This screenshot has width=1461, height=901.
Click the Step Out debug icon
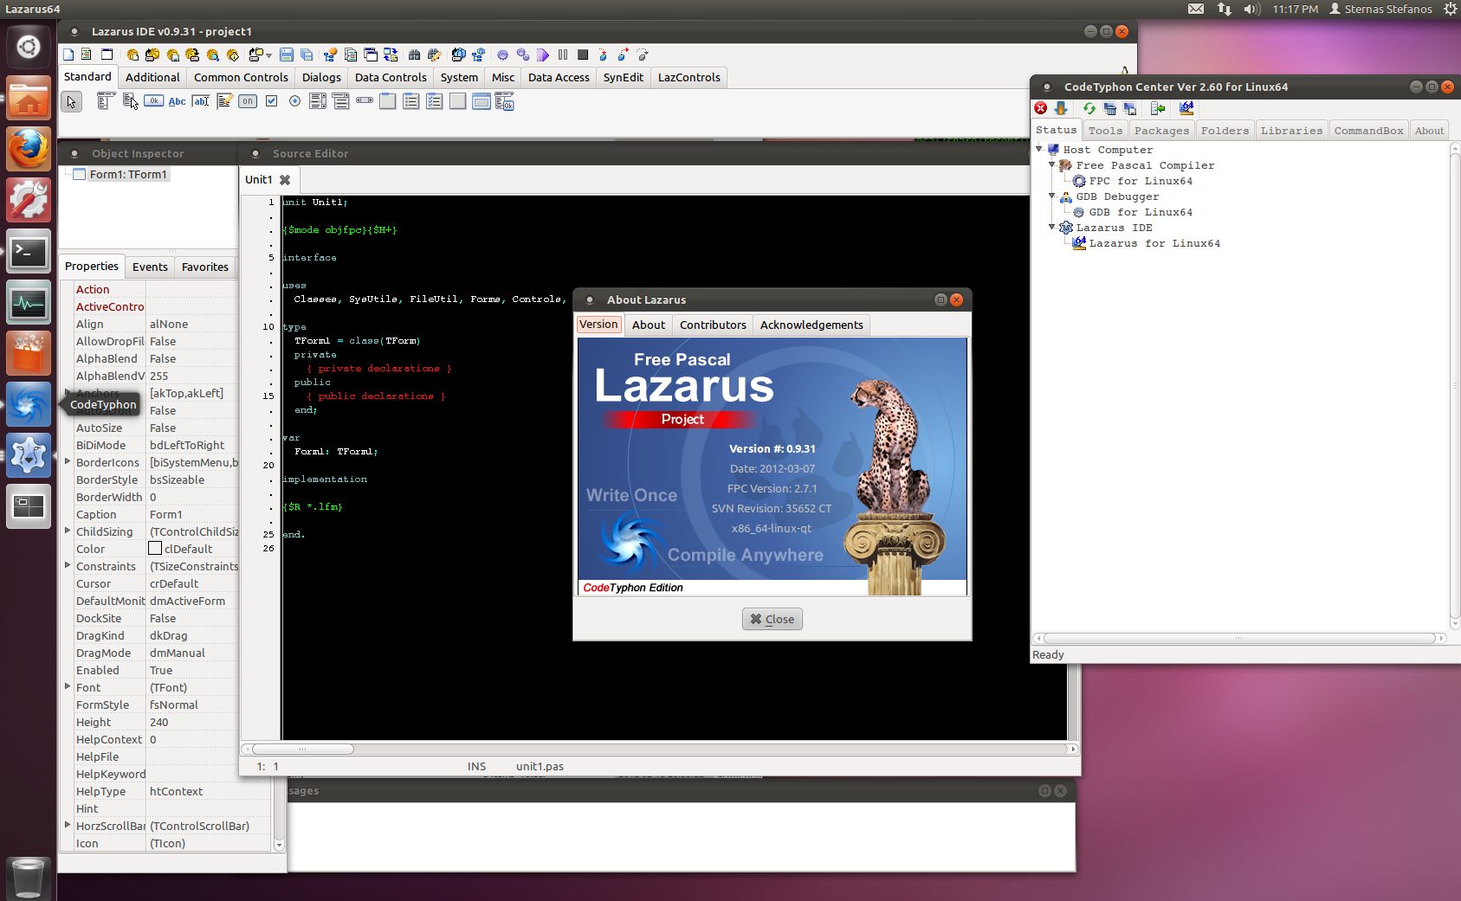(x=643, y=55)
